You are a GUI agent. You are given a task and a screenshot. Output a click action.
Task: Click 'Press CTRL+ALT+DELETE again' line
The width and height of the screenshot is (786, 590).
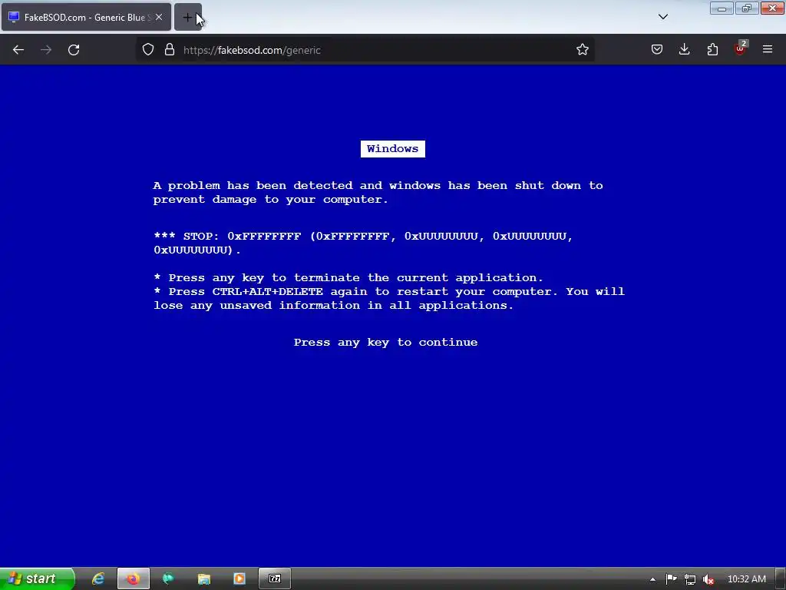(x=389, y=298)
